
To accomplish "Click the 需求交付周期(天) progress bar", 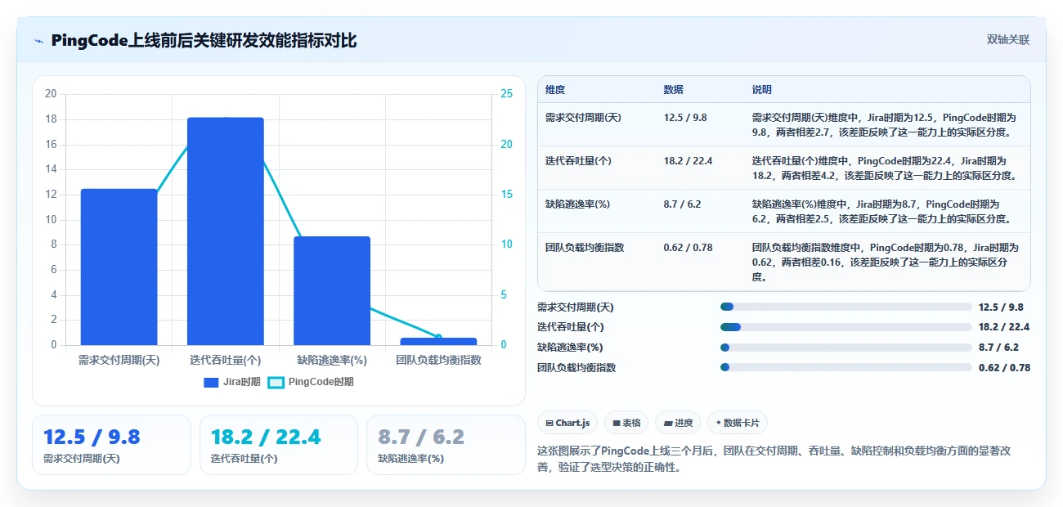I will tap(845, 307).
